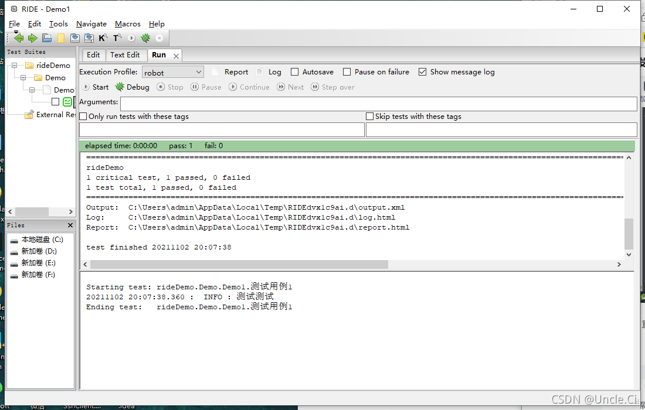Screen dimensions: 645x410
Task: Uncheck Show message log
Action: (x=423, y=71)
